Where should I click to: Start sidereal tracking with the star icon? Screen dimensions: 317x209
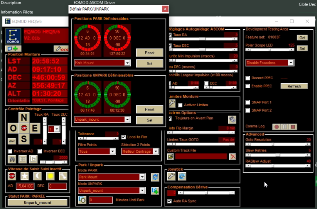point(25,176)
